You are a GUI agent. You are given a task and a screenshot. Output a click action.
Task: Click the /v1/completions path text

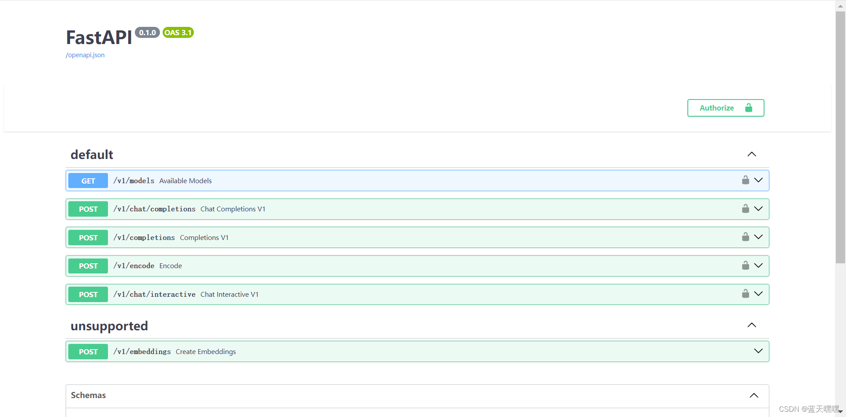(144, 238)
